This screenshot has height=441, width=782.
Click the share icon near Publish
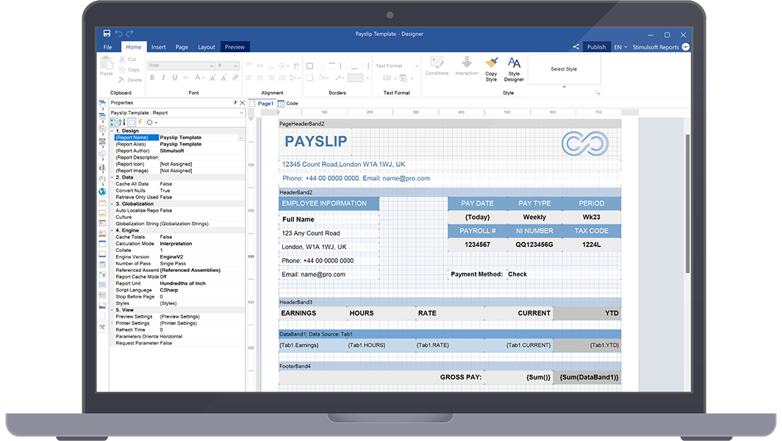pos(576,46)
